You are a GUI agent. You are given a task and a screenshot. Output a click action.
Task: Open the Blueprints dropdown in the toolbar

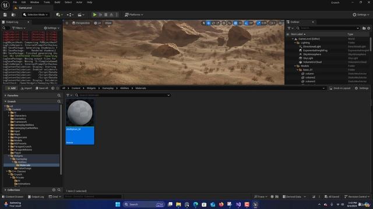(70, 15)
